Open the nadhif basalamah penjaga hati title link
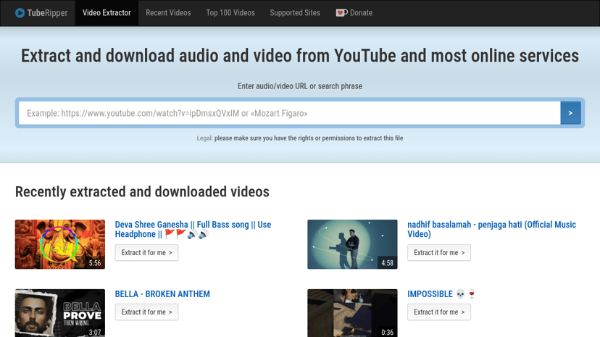This screenshot has height=337, width=600. tap(491, 229)
